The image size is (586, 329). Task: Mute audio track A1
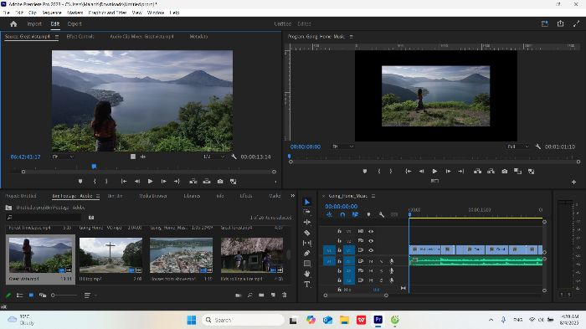point(371,261)
